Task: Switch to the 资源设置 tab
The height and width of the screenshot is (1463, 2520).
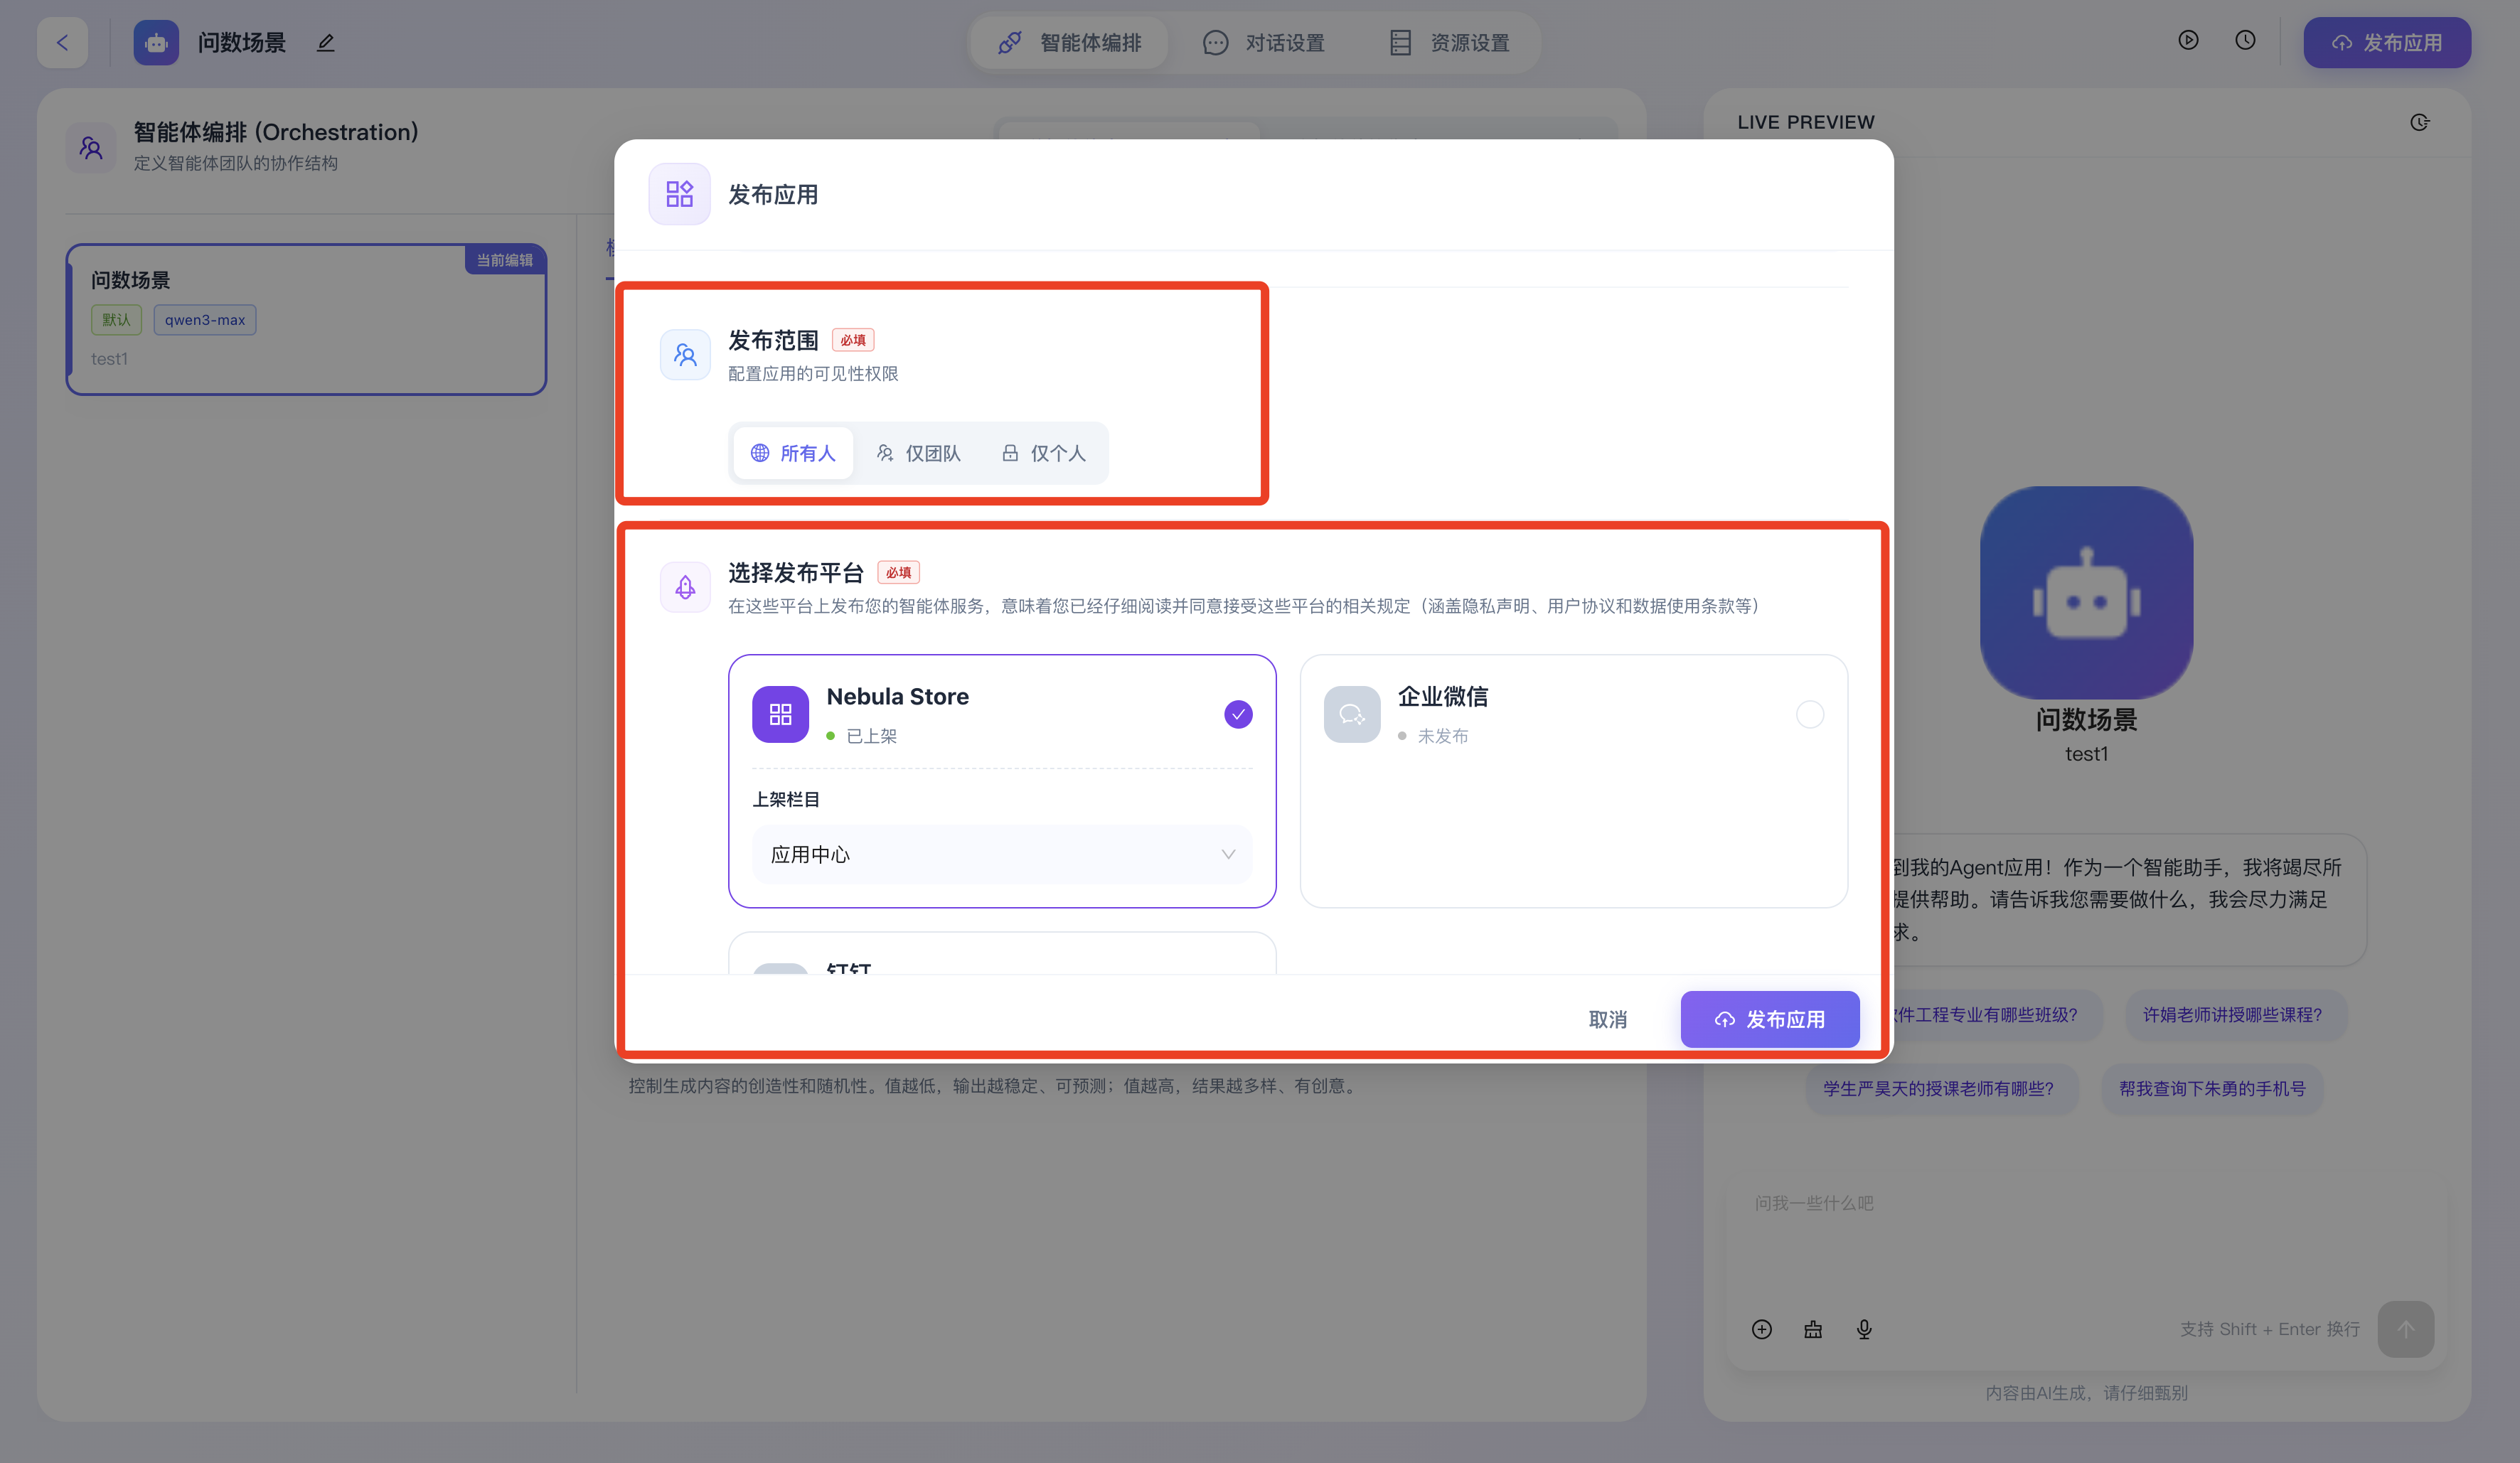Action: pyautogui.click(x=1450, y=43)
